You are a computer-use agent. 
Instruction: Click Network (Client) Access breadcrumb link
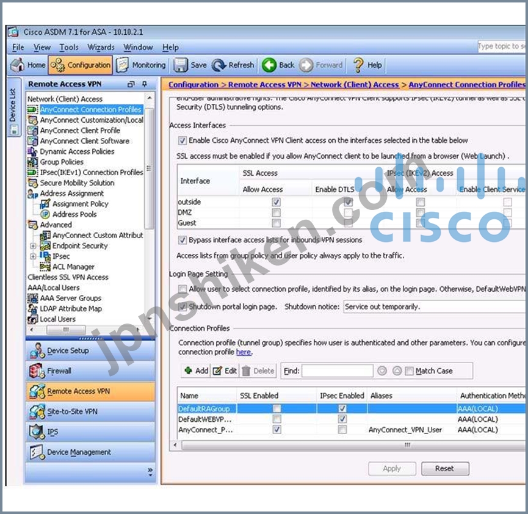[x=355, y=84]
